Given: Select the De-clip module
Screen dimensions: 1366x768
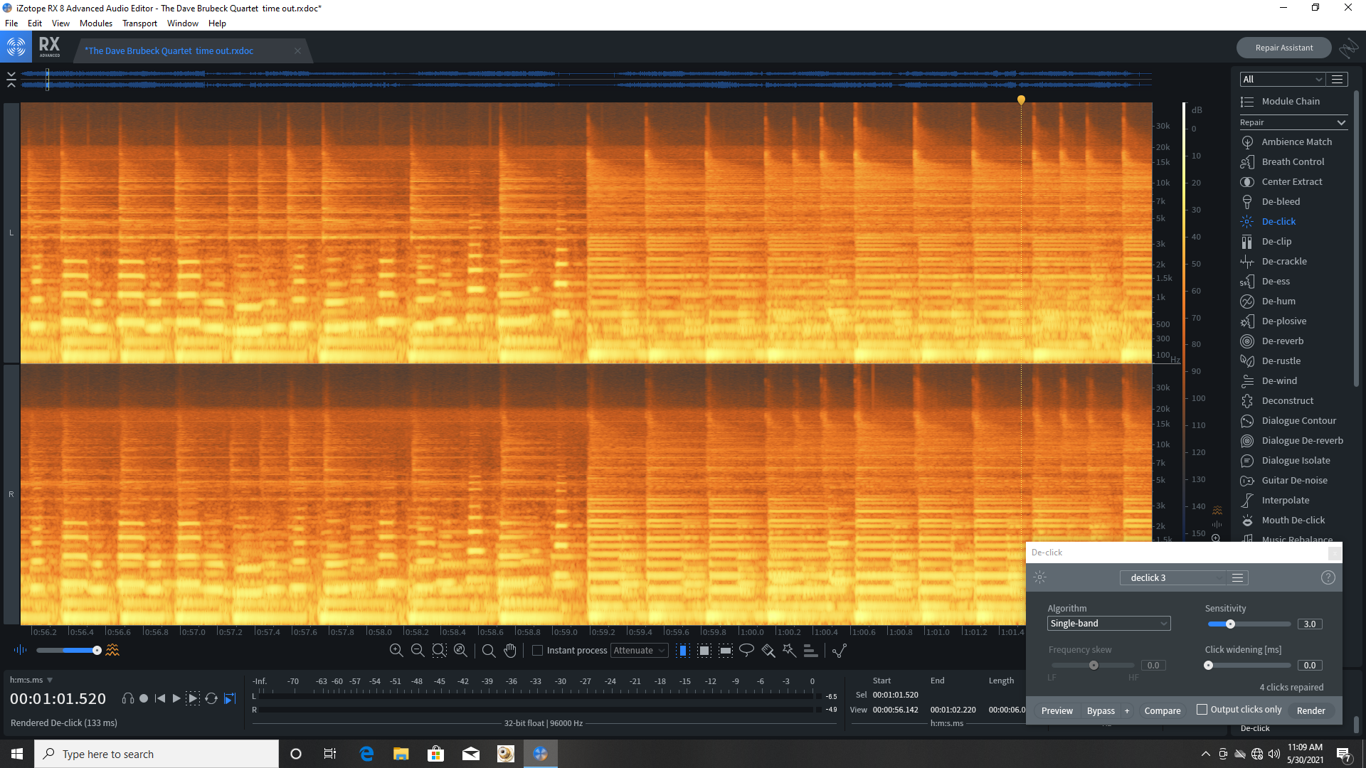Looking at the screenshot, I should pos(1266,241).
